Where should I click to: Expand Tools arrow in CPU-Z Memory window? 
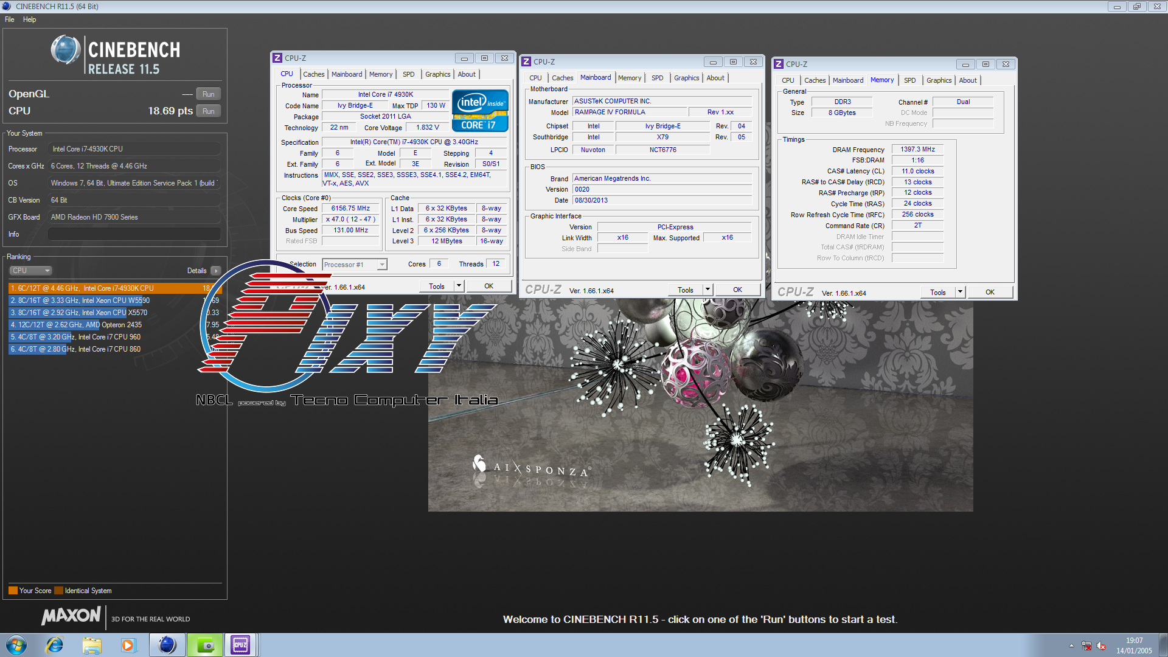tap(961, 293)
